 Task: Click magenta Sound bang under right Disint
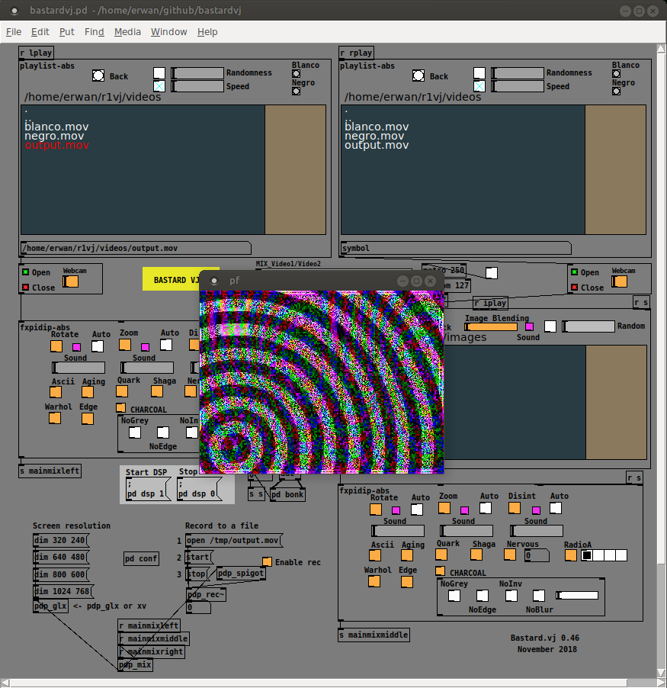point(536,510)
